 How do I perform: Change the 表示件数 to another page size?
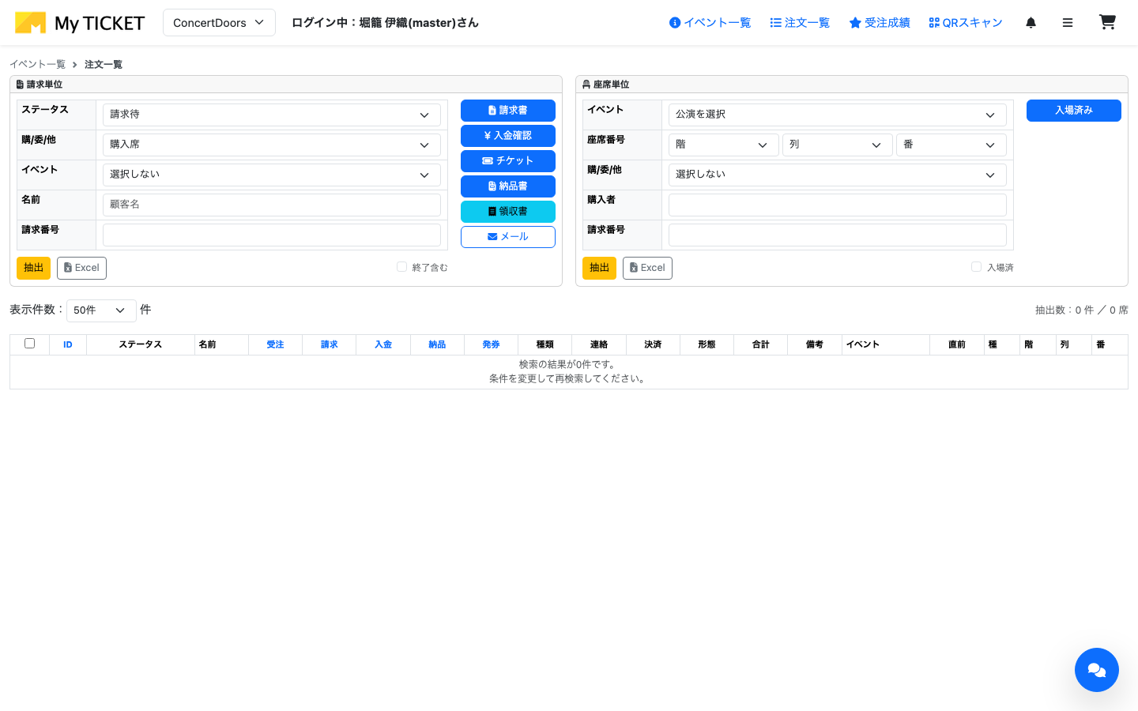[x=100, y=310]
